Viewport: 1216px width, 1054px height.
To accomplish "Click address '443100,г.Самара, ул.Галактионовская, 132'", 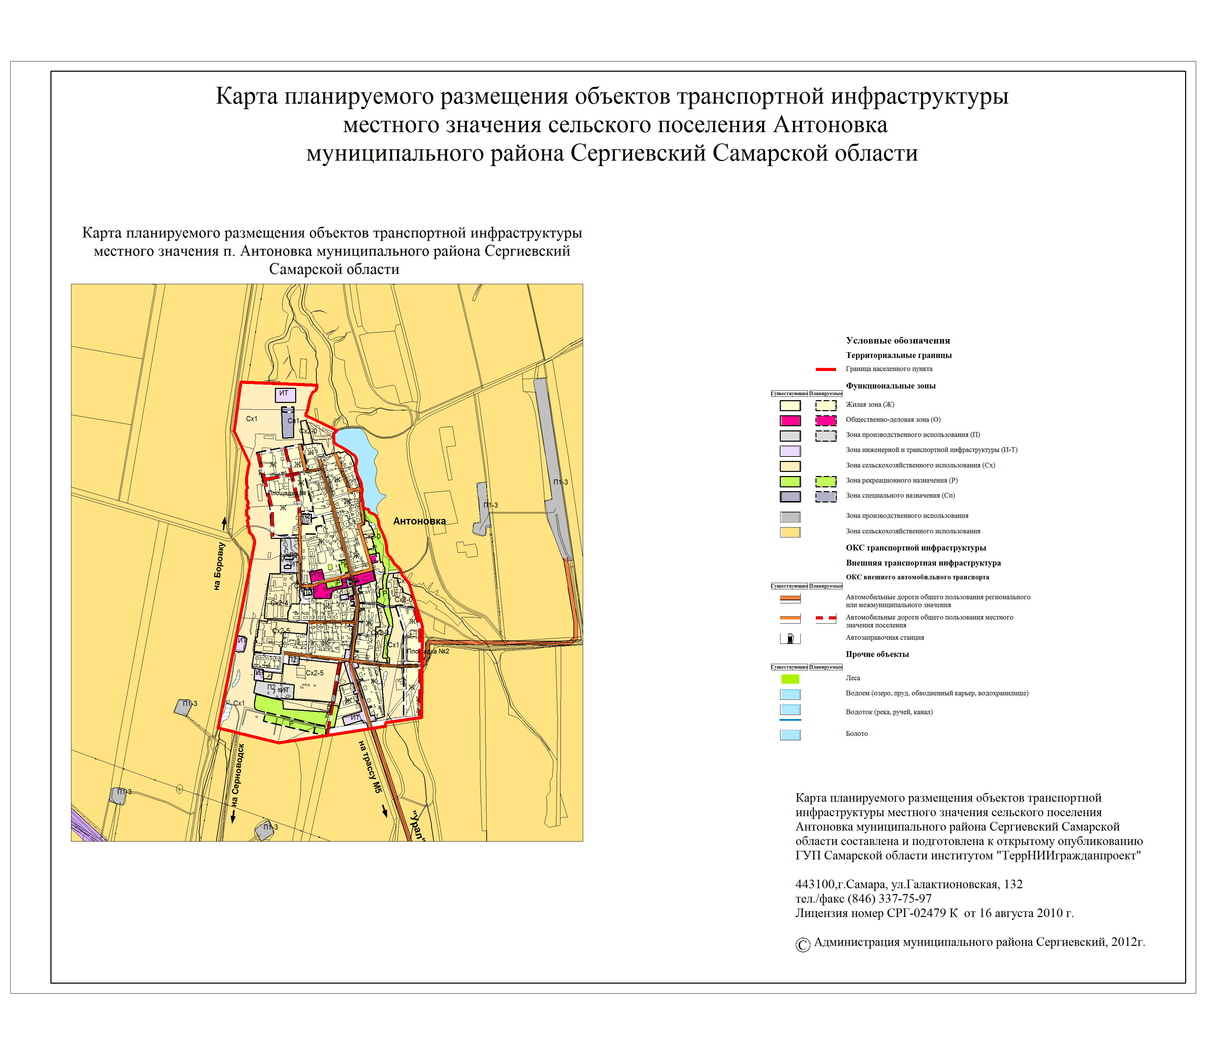I will click(909, 884).
